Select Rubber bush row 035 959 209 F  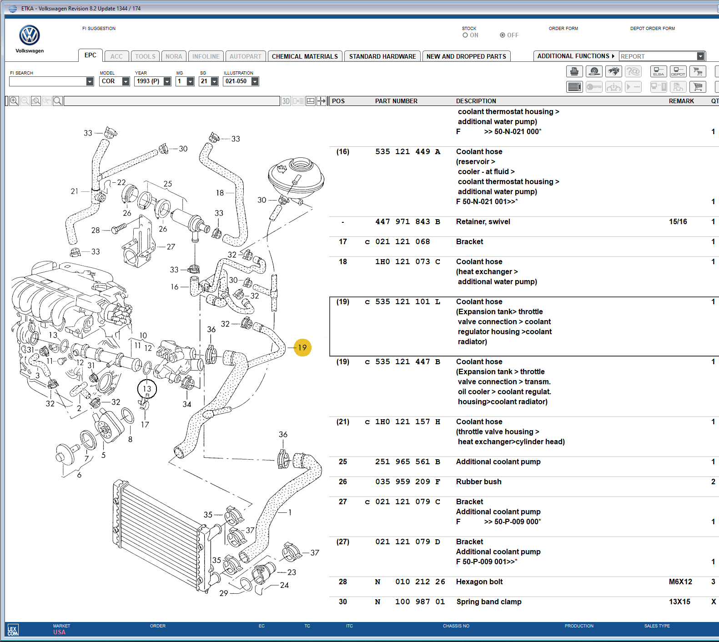[524, 487]
